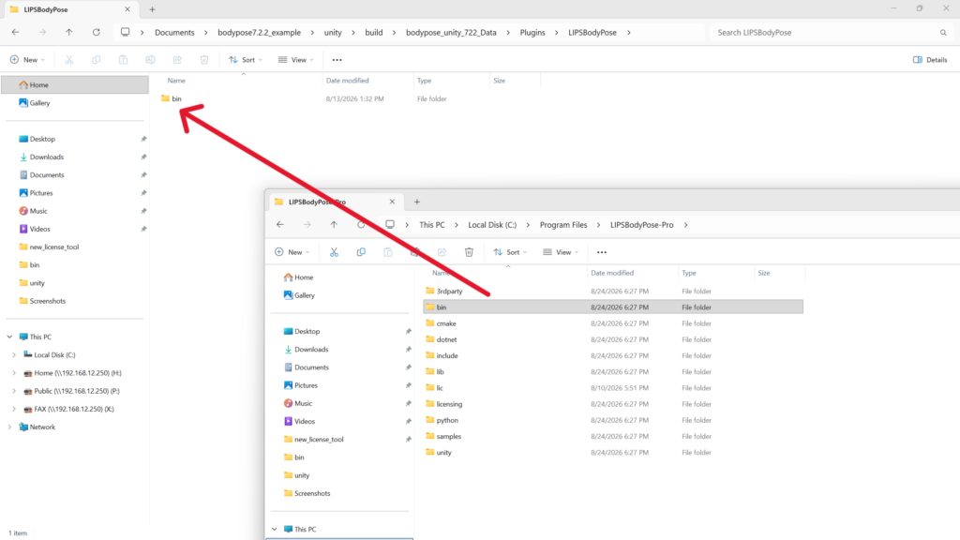
Task: Expand Home network drive (H:) node
Action: click(x=14, y=373)
